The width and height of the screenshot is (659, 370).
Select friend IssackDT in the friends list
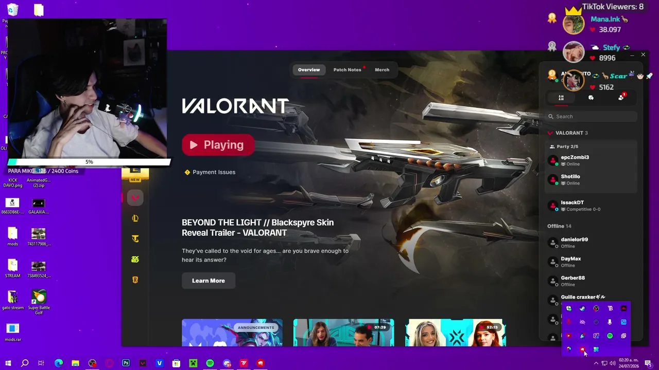click(591, 206)
